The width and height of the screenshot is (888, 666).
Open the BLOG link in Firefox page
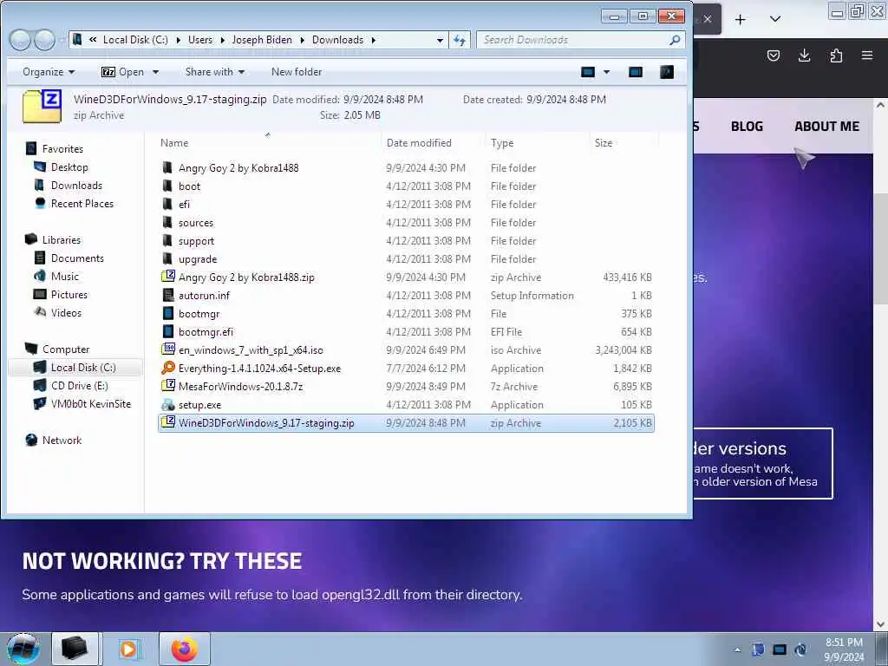[x=747, y=127]
